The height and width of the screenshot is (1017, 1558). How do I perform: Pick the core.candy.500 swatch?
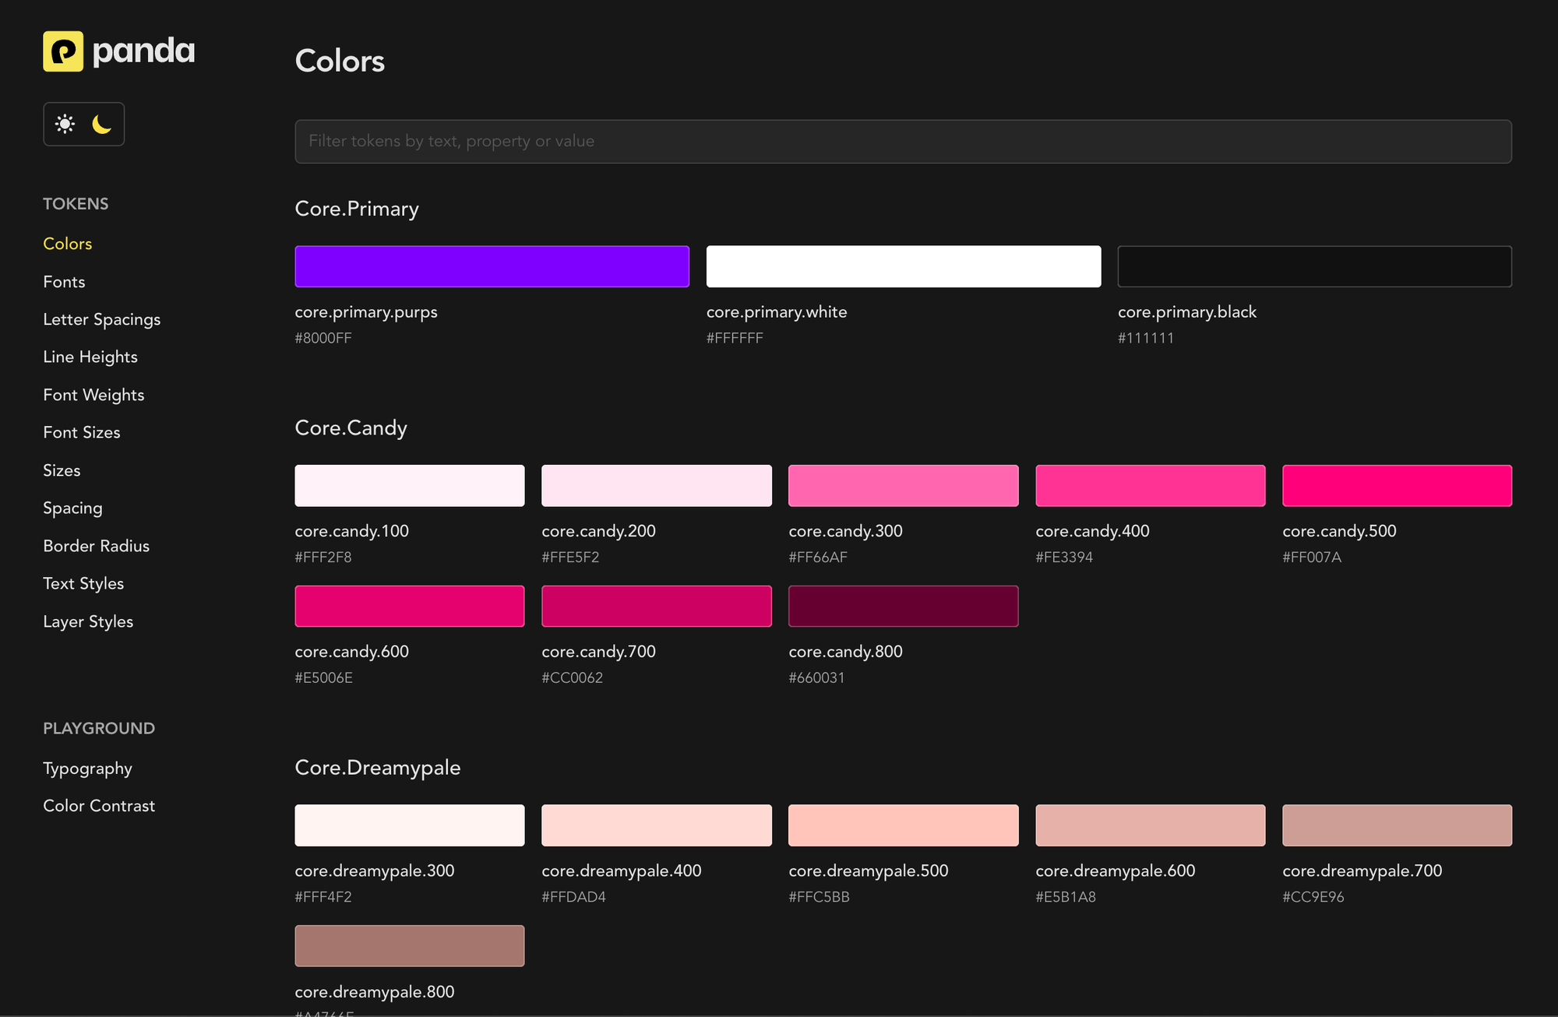pos(1398,486)
